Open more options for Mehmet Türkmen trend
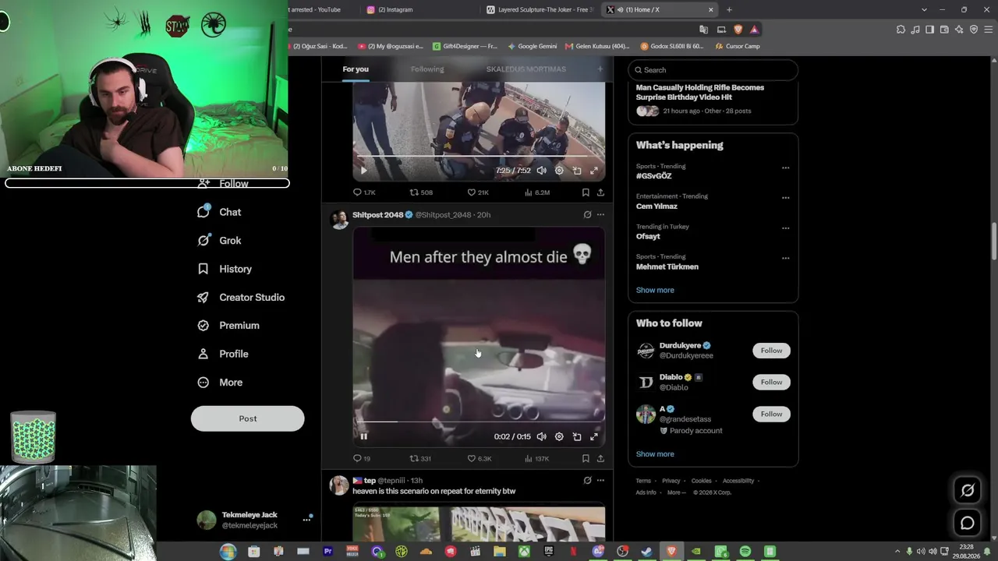Screen dimensions: 998x561 pos(785,258)
